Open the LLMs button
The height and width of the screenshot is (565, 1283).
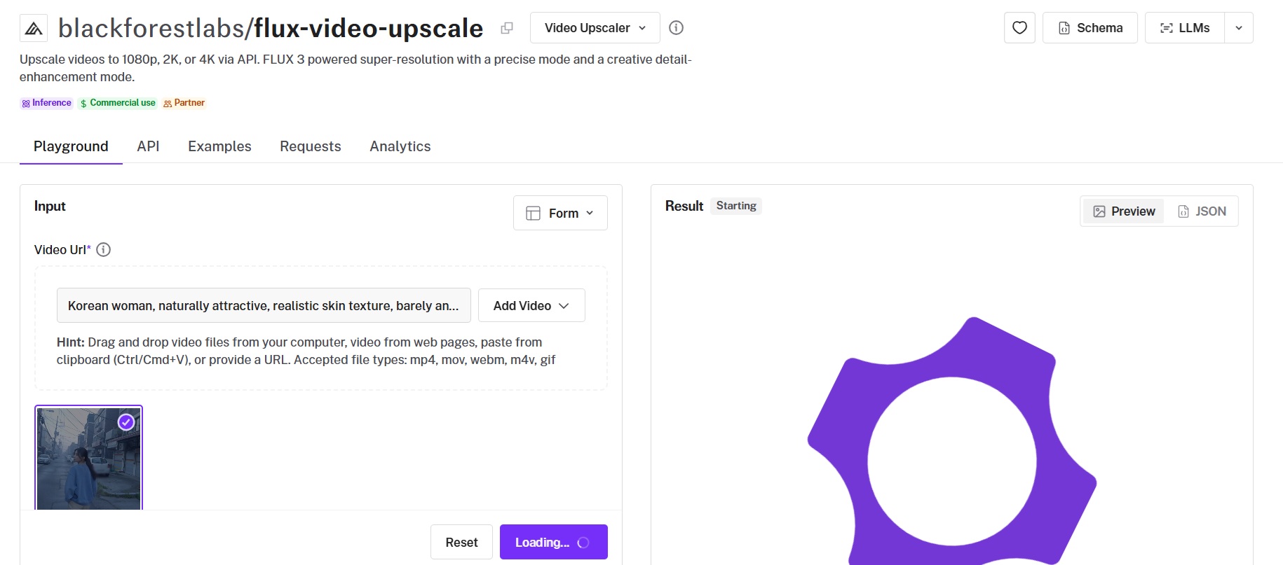(x=1185, y=28)
